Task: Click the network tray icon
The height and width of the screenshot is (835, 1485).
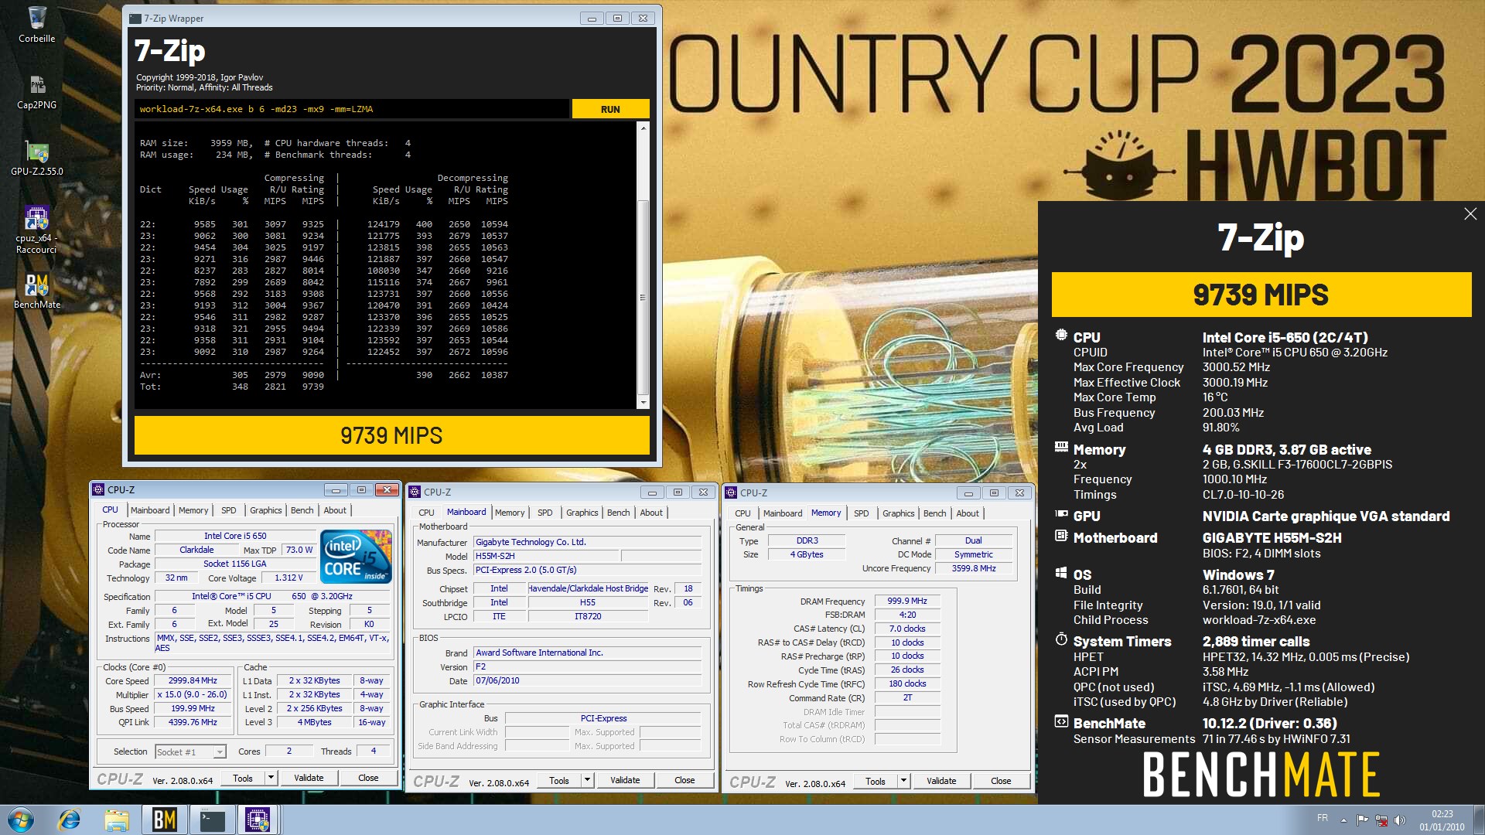Action: (1381, 820)
